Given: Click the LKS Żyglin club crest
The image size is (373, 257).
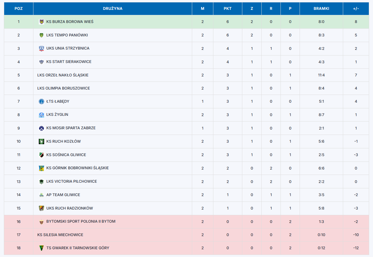Looking at the screenshot, I should pos(41,115).
